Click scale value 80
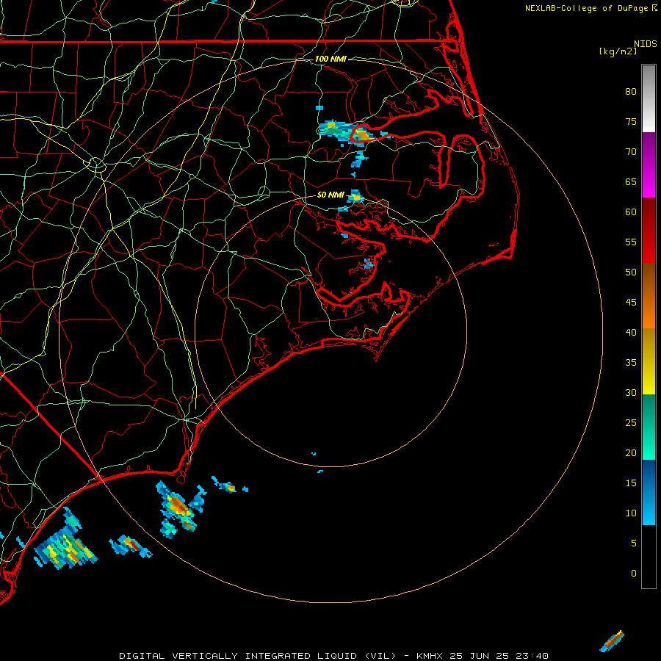This screenshot has height=661, width=661. point(631,92)
